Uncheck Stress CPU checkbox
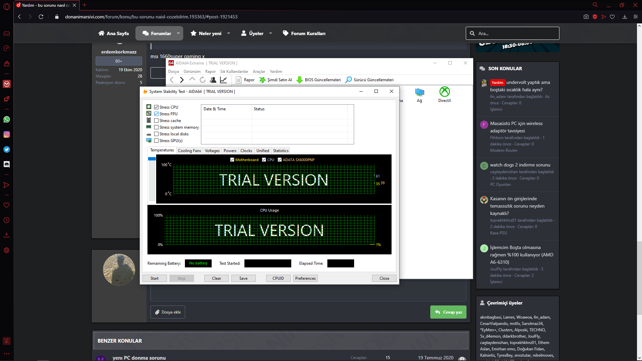 pyautogui.click(x=156, y=107)
